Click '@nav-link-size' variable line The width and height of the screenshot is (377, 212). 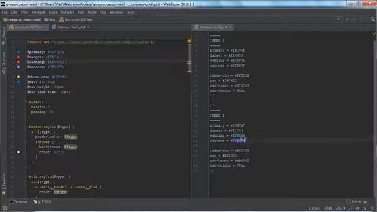[48, 92]
